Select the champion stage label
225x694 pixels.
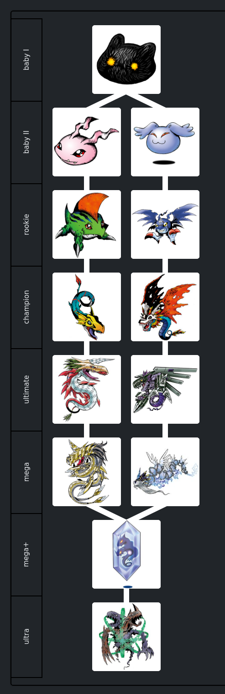tap(26, 307)
